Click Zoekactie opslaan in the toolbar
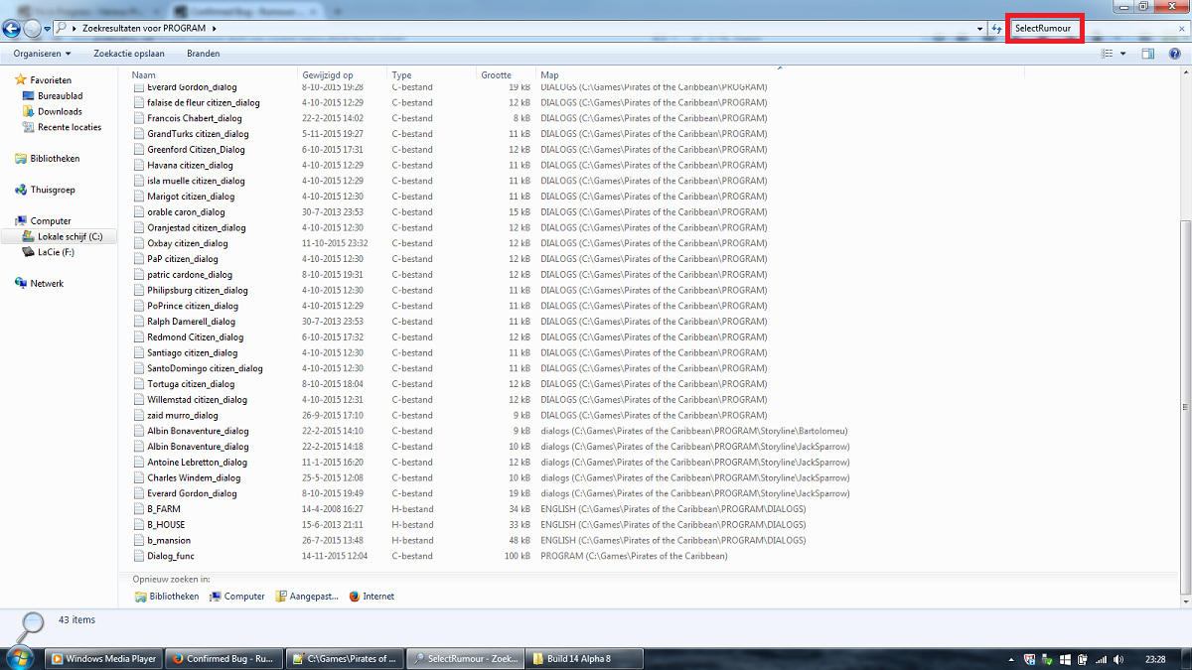The image size is (1192, 670). [129, 54]
